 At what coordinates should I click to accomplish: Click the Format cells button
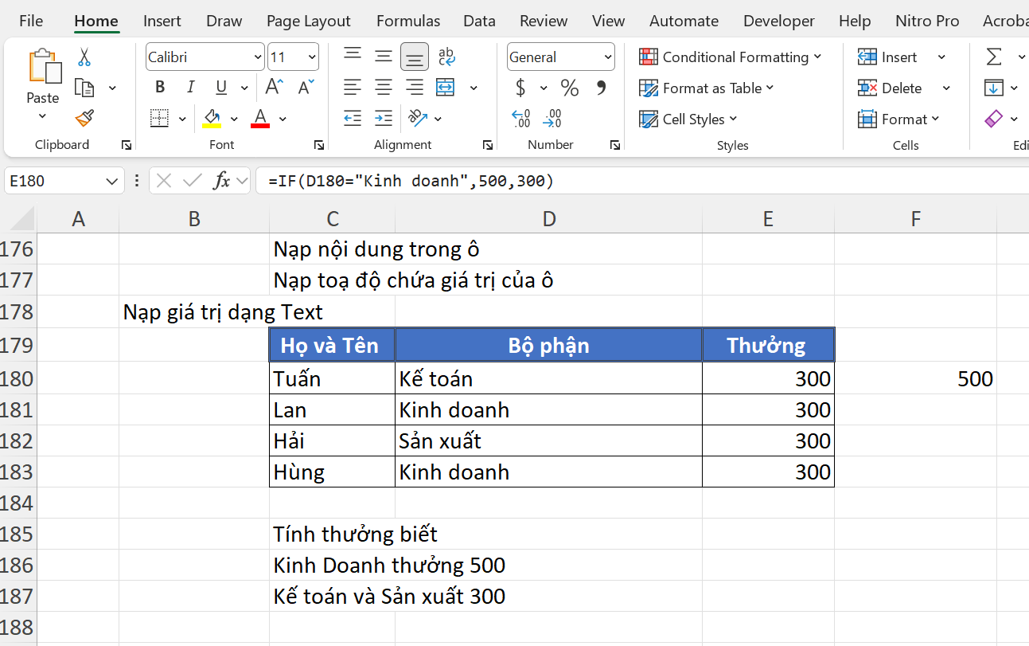tap(899, 119)
